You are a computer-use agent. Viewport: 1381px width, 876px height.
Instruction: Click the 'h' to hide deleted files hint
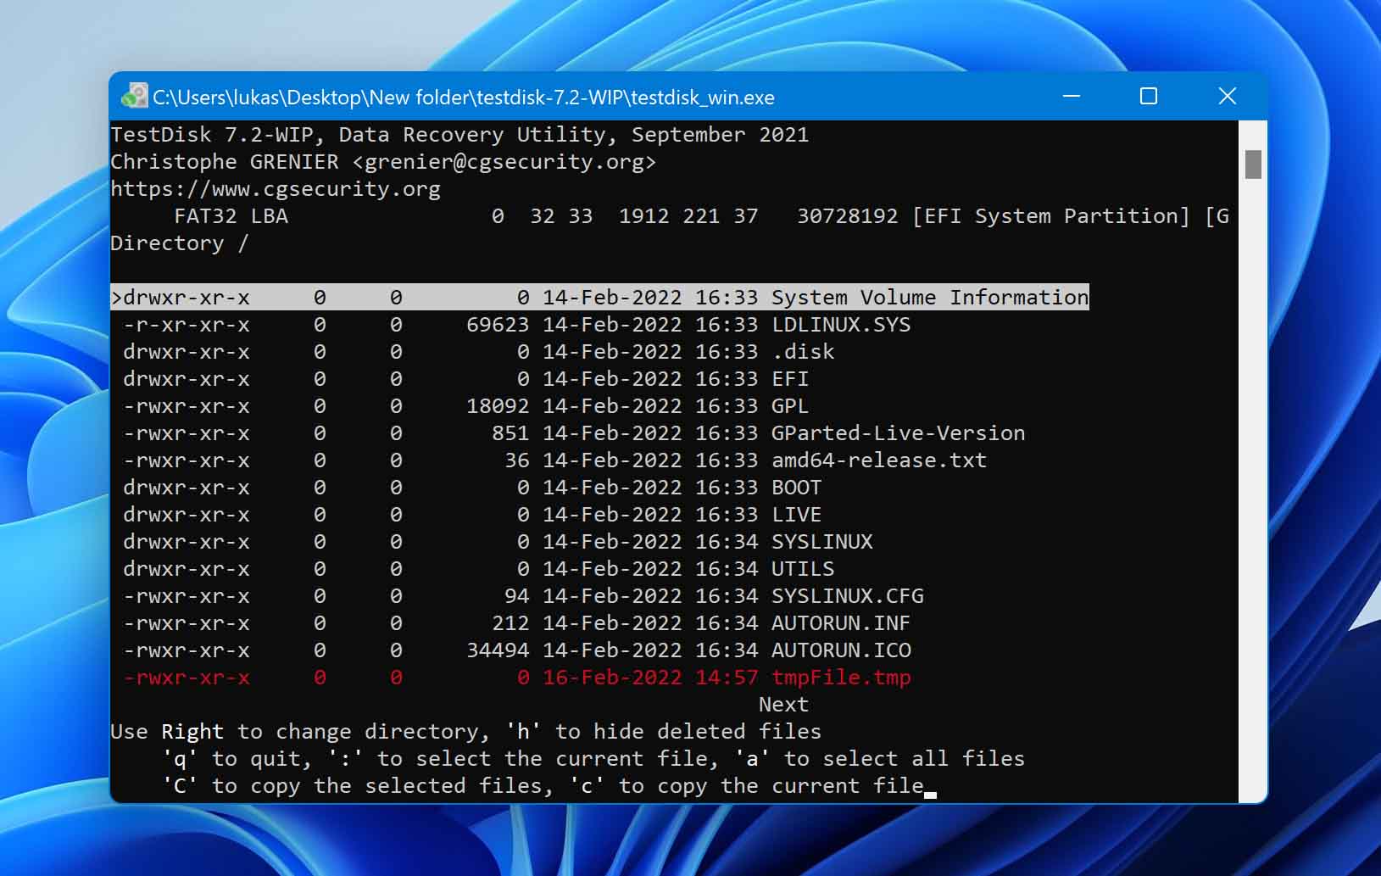[663, 731]
